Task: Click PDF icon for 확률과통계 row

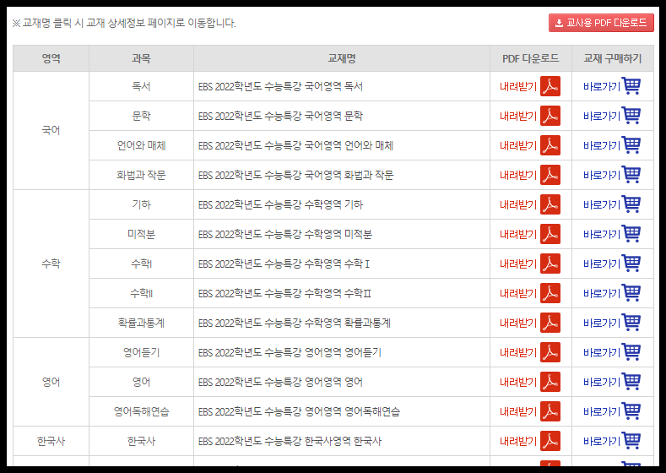Action: (550, 323)
